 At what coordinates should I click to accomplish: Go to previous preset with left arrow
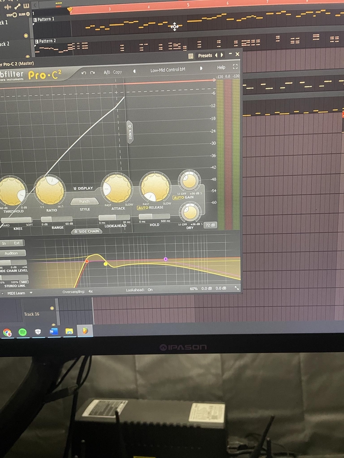135,71
